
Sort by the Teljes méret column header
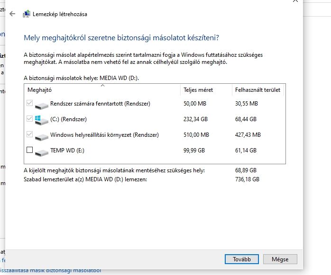pos(206,90)
